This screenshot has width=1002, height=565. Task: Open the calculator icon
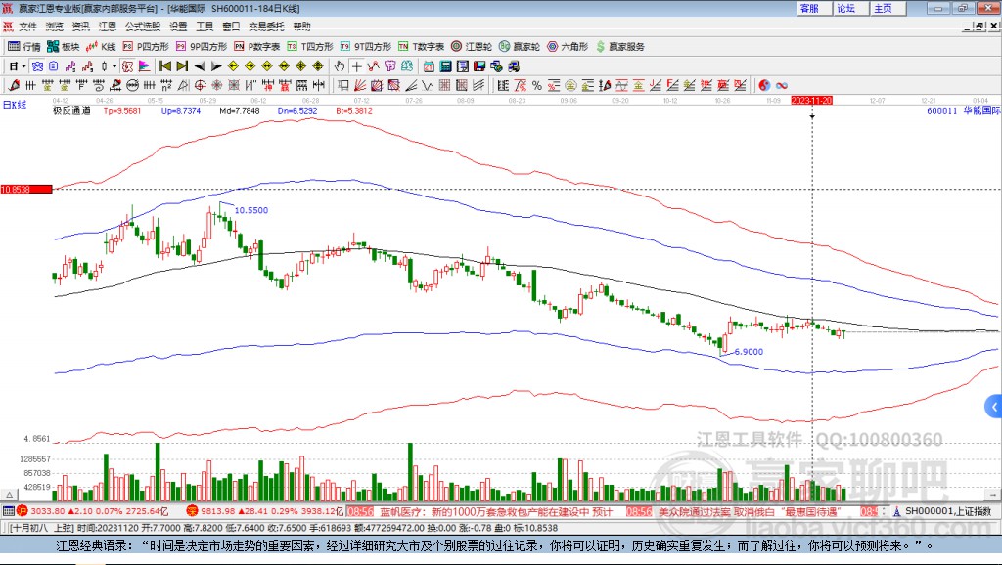[446, 66]
